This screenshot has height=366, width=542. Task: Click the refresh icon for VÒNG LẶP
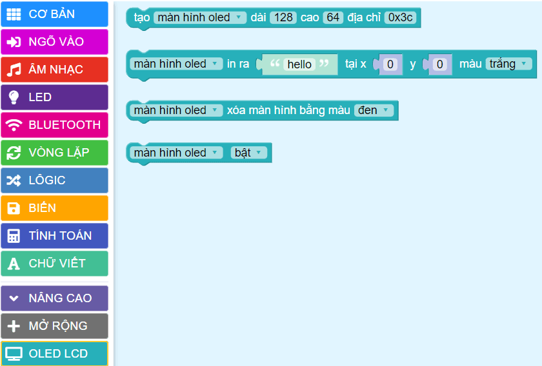(x=14, y=153)
